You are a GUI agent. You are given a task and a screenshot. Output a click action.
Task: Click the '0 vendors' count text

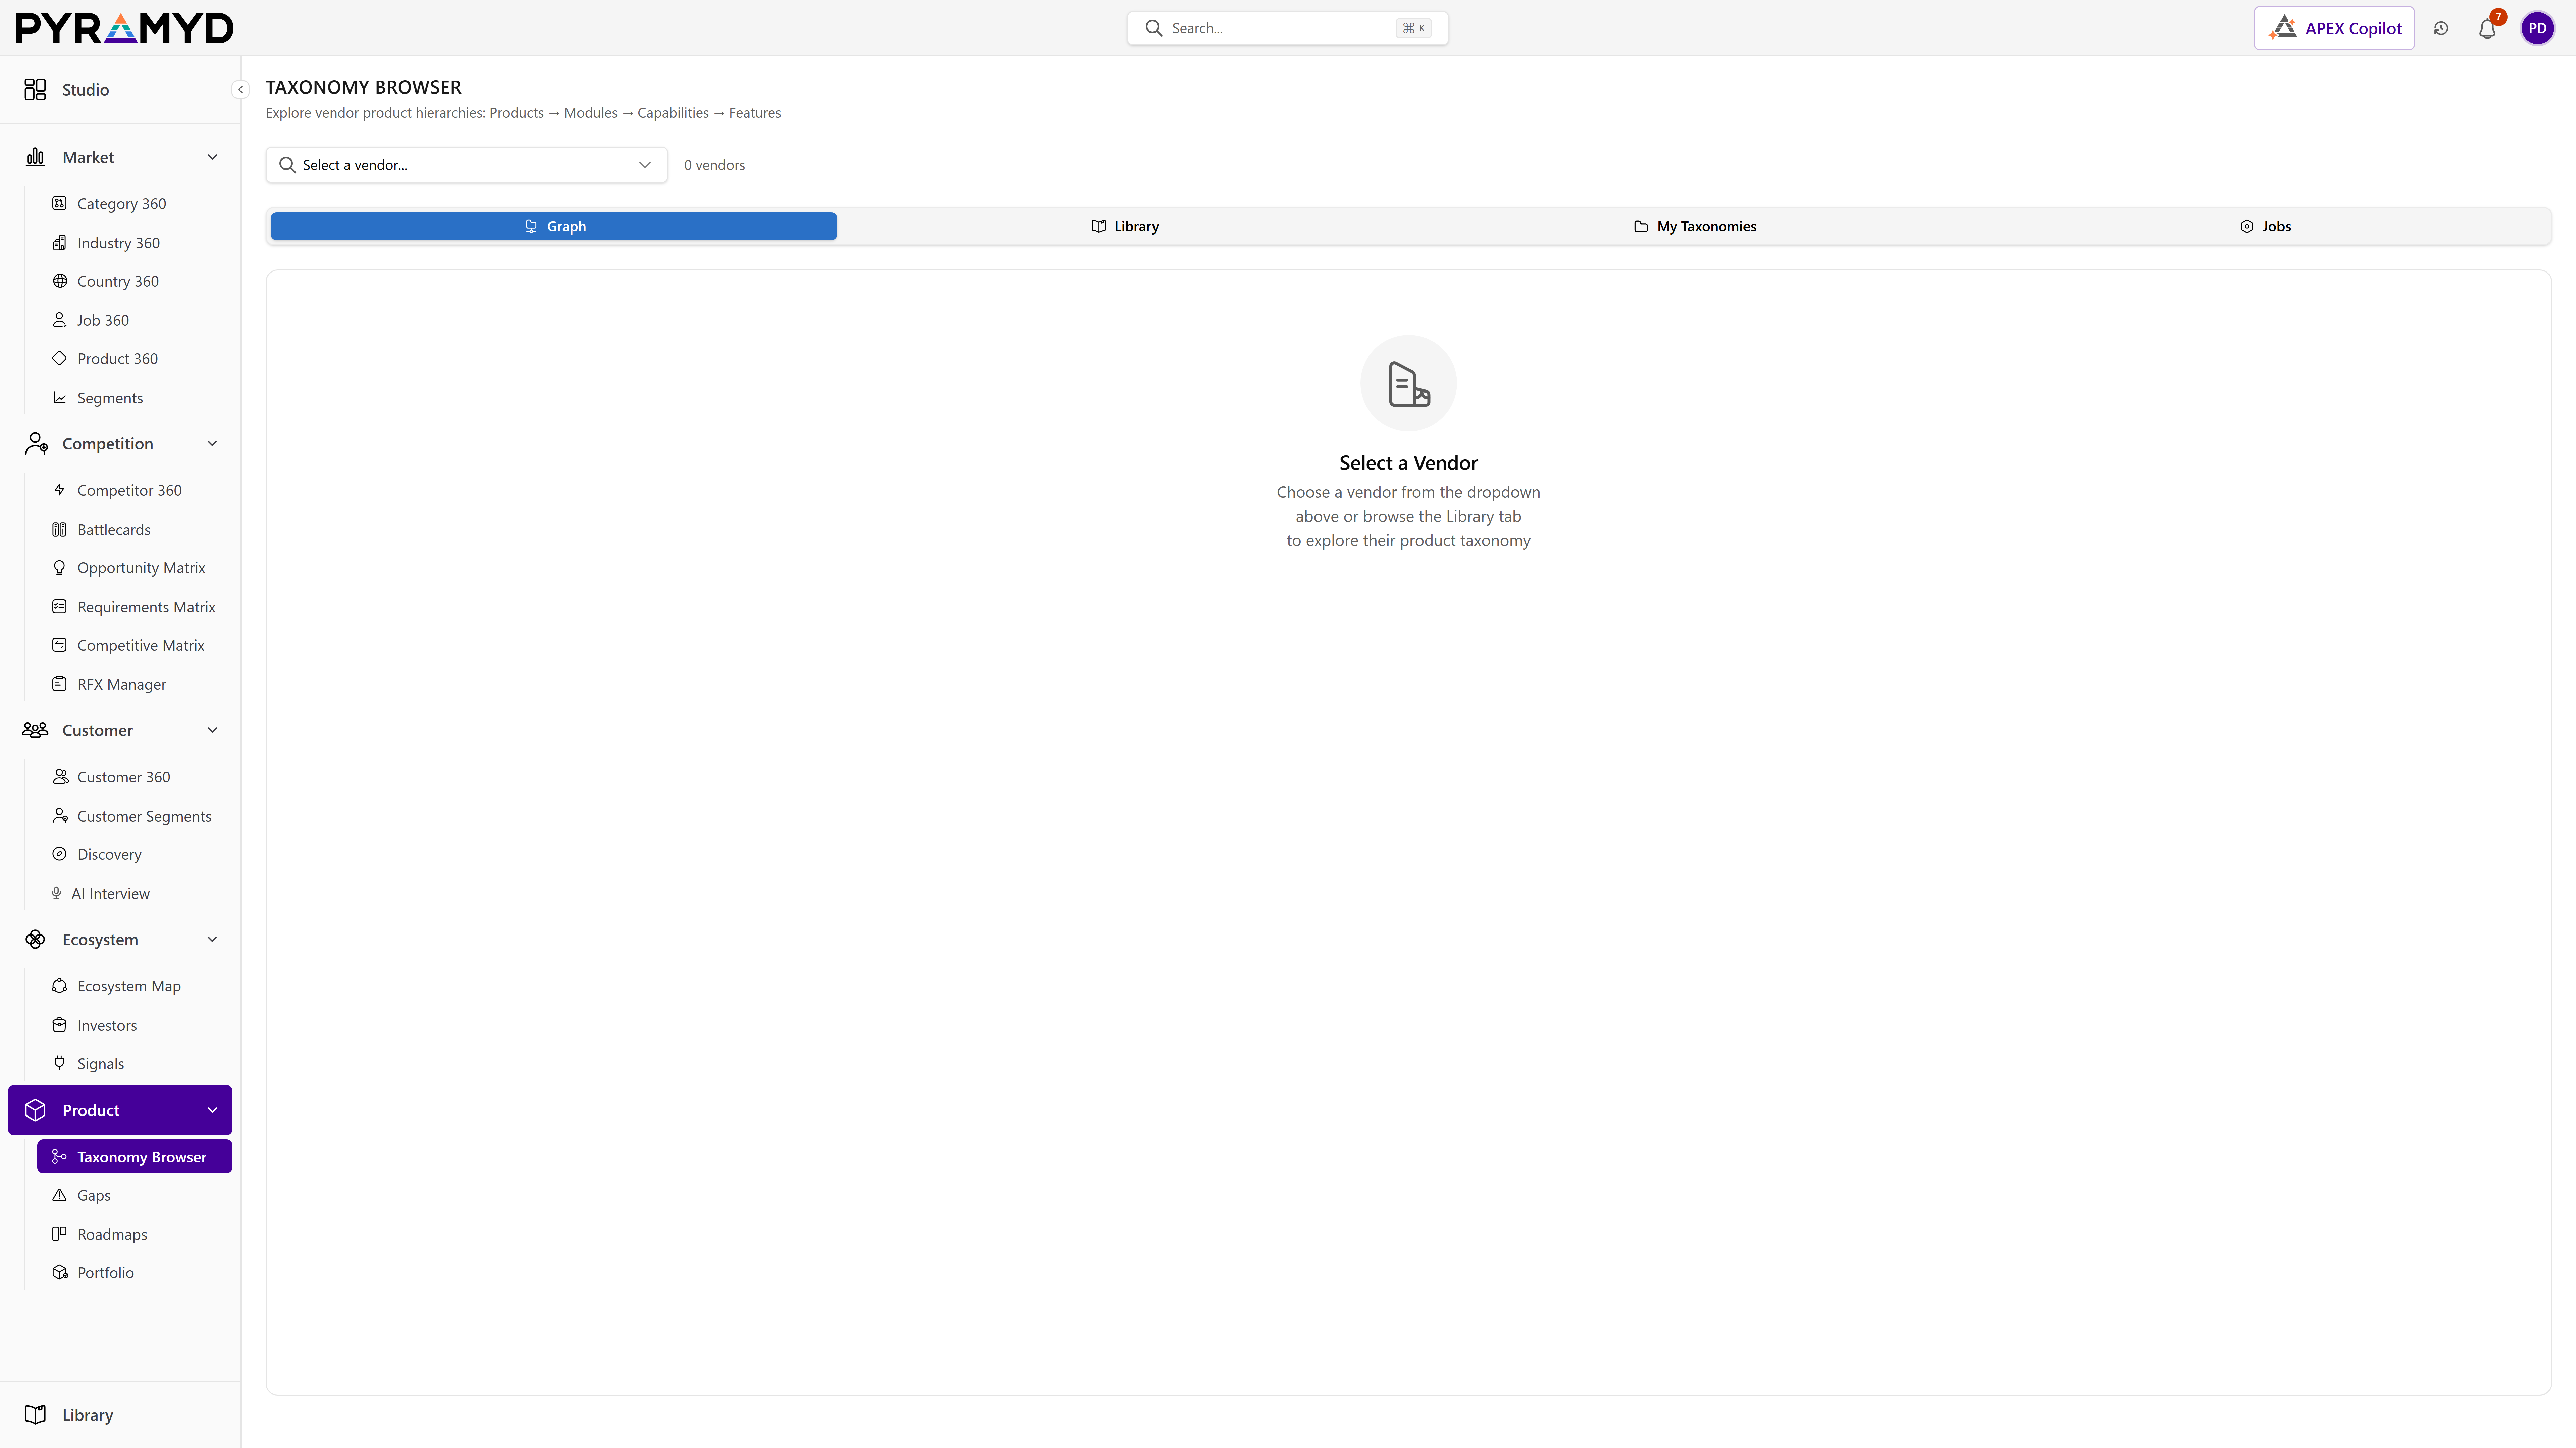pyautogui.click(x=714, y=165)
